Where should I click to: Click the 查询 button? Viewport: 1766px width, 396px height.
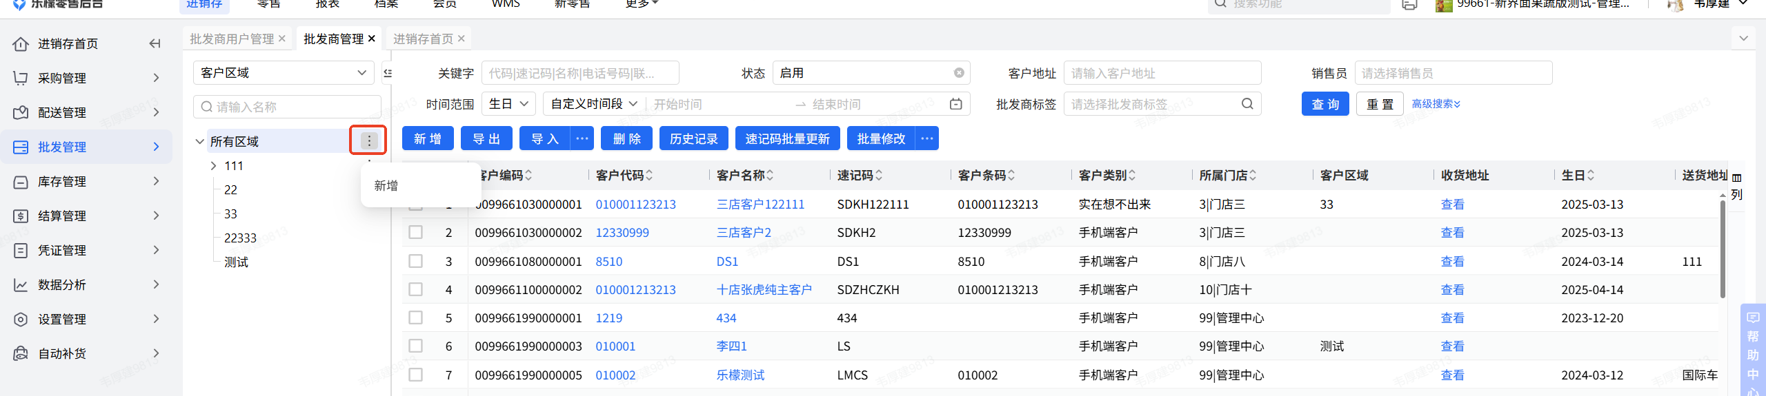(1325, 104)
